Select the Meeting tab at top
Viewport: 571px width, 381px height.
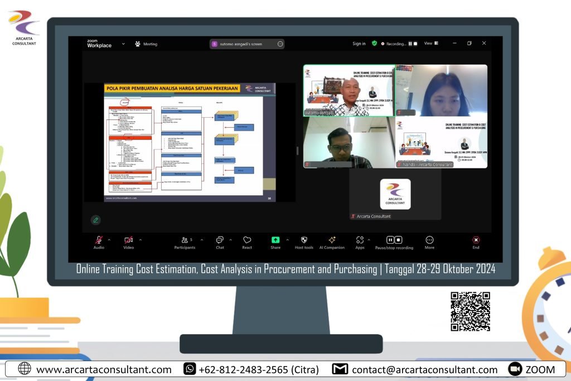146,44
